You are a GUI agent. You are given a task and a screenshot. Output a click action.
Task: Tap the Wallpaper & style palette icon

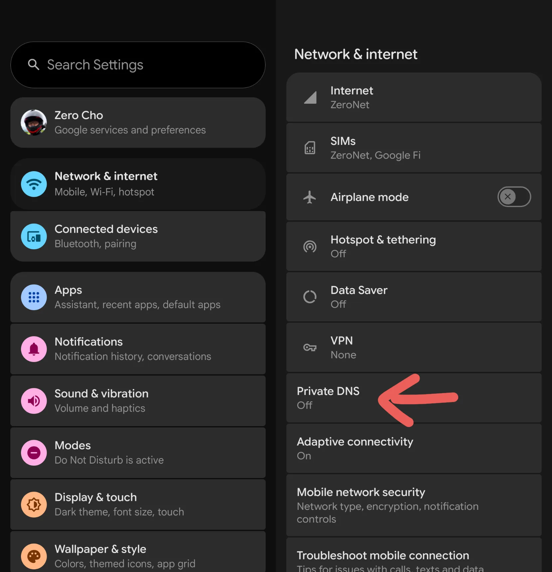click(34, 556)
